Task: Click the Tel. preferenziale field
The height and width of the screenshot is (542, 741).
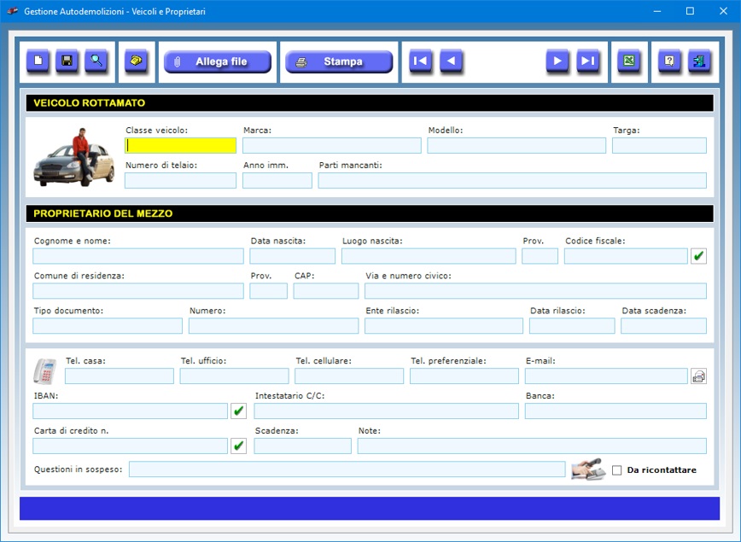Action: click(464, 376)
